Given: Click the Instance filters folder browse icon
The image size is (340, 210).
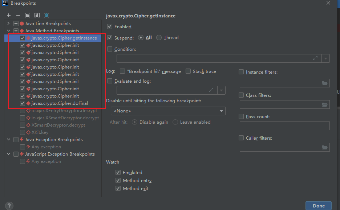Looking at the screenshot, I should click(x=324, y=83).
